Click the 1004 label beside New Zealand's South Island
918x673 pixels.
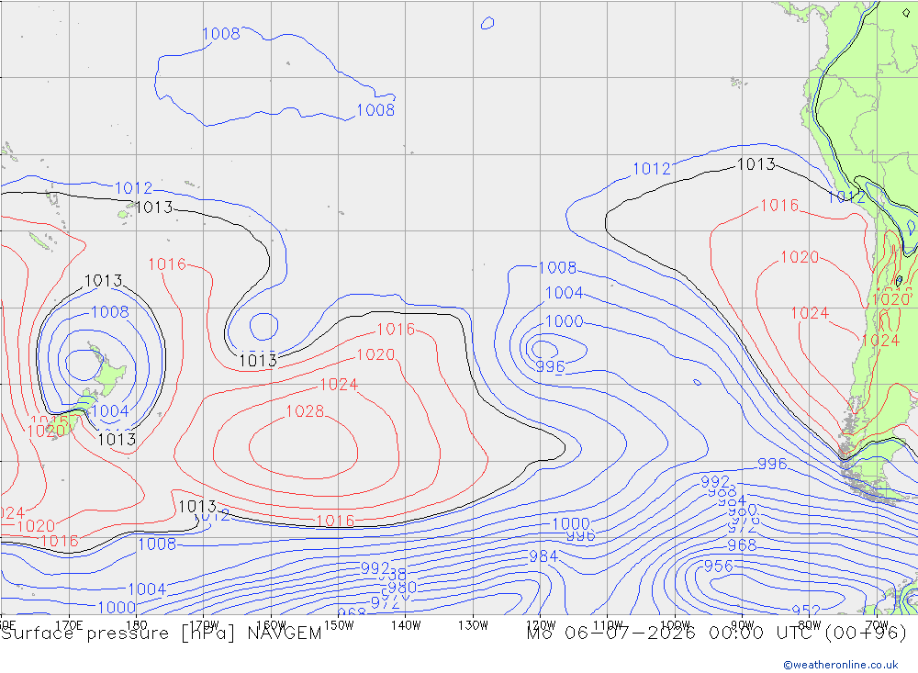[x=110, y=411]
